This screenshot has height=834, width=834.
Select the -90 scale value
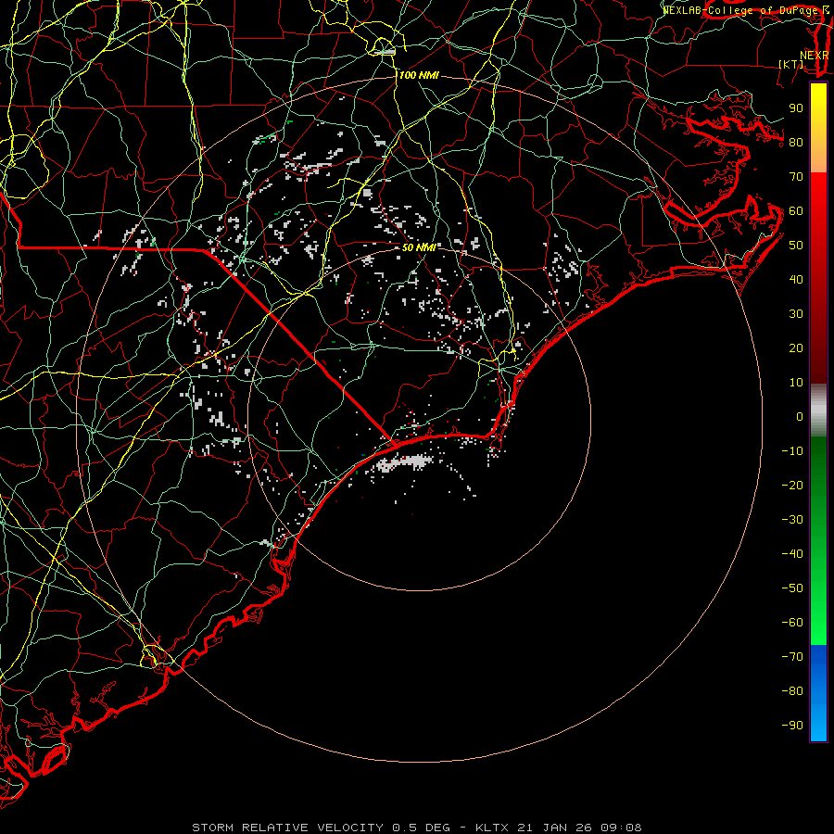tap(792, 726)
